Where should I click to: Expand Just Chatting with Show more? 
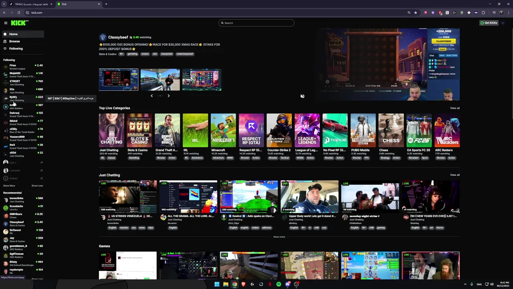click(x=279, y=237)
